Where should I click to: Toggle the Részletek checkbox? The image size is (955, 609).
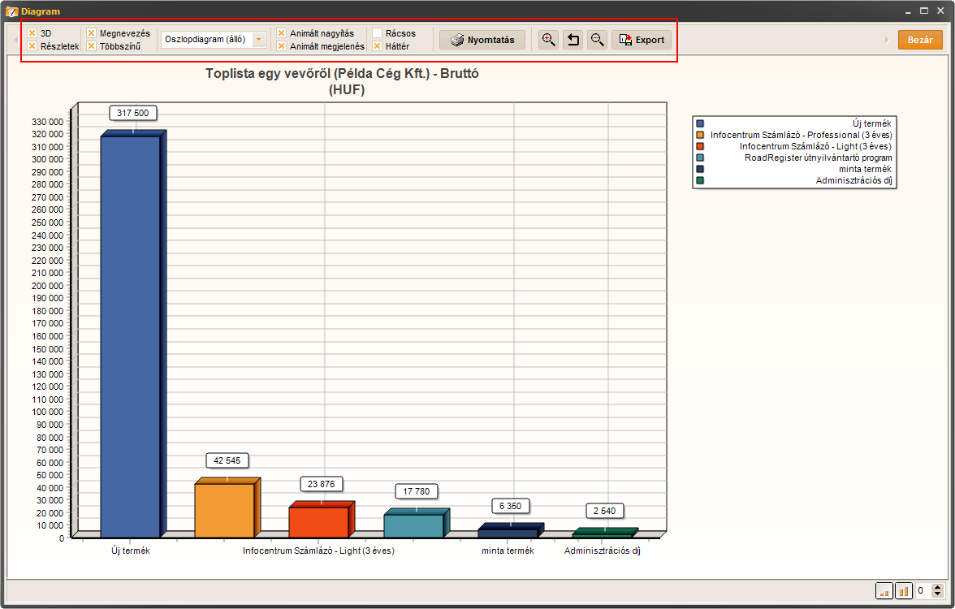click(x=32, y=45)
